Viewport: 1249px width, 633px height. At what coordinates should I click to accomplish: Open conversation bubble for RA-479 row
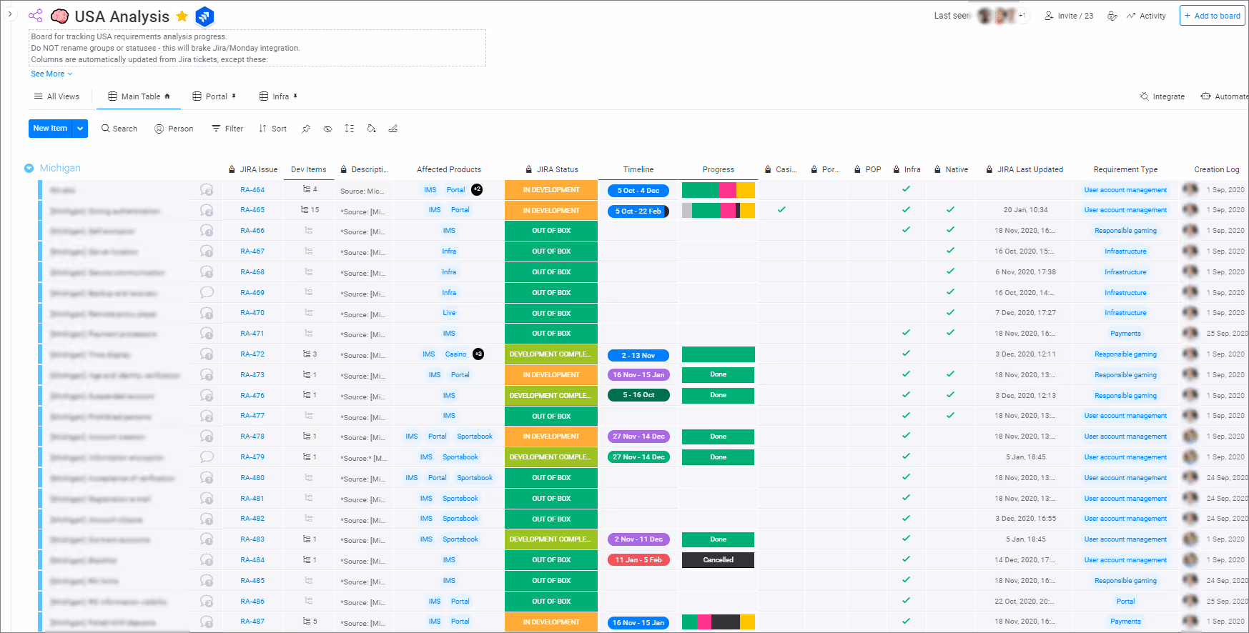[x=207, y=457]
